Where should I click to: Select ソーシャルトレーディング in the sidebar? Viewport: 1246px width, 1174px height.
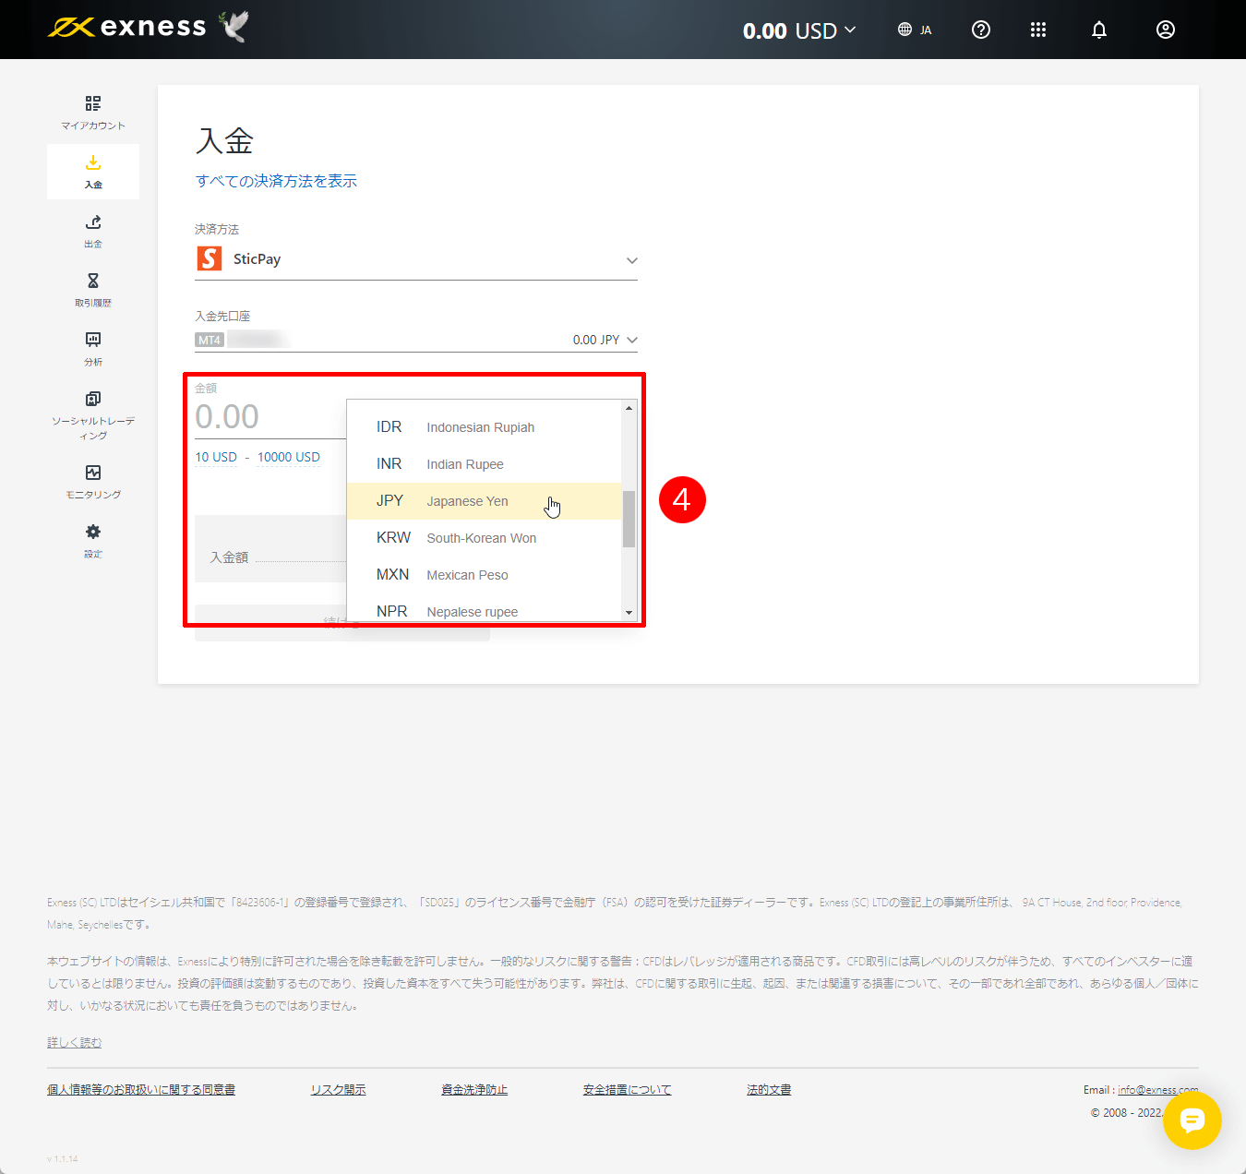coord(92,413)
